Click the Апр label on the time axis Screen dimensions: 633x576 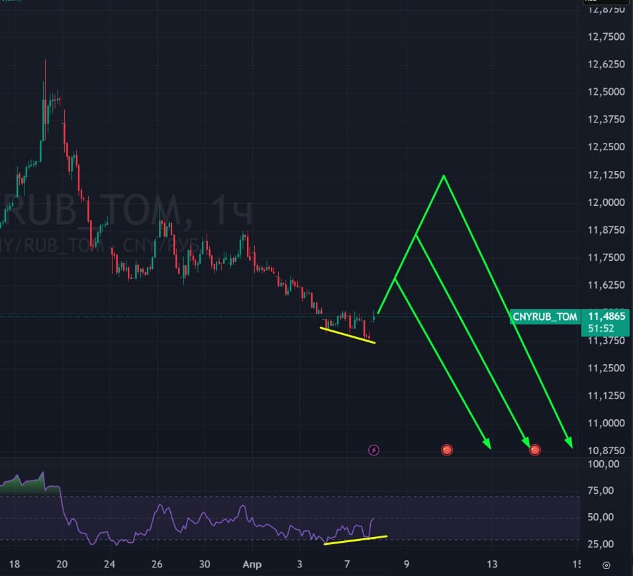[x=252, y=564]
